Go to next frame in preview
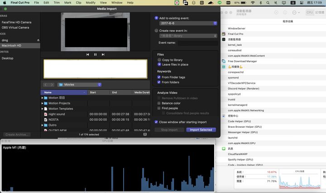 (x=103, y=54)
